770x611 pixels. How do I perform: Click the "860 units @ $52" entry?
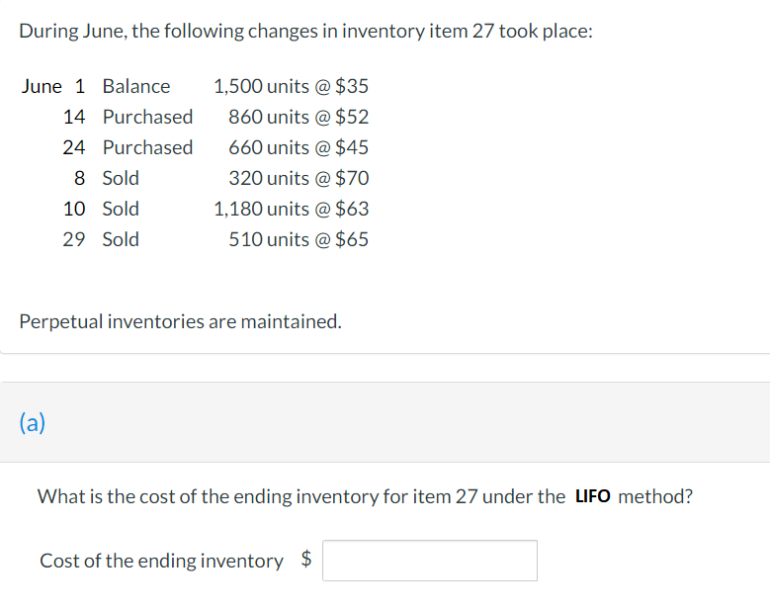tap(299, 117)
